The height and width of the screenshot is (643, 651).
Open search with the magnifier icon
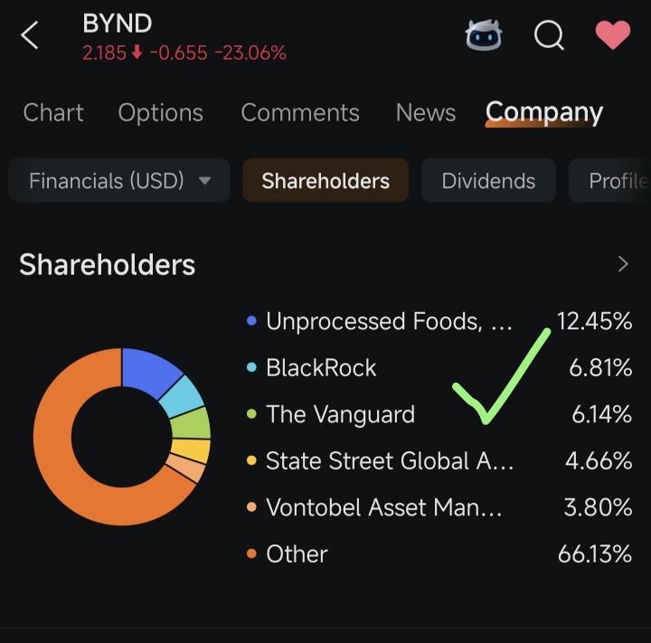(x=549, y=35)
